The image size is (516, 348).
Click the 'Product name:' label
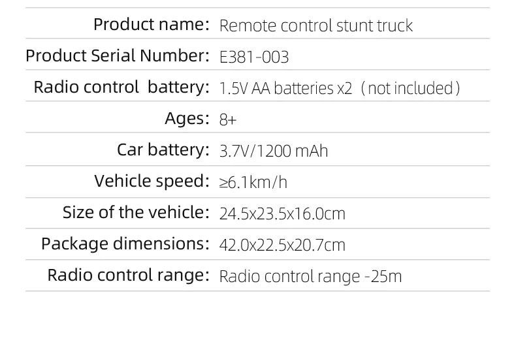tap(152, 24)
